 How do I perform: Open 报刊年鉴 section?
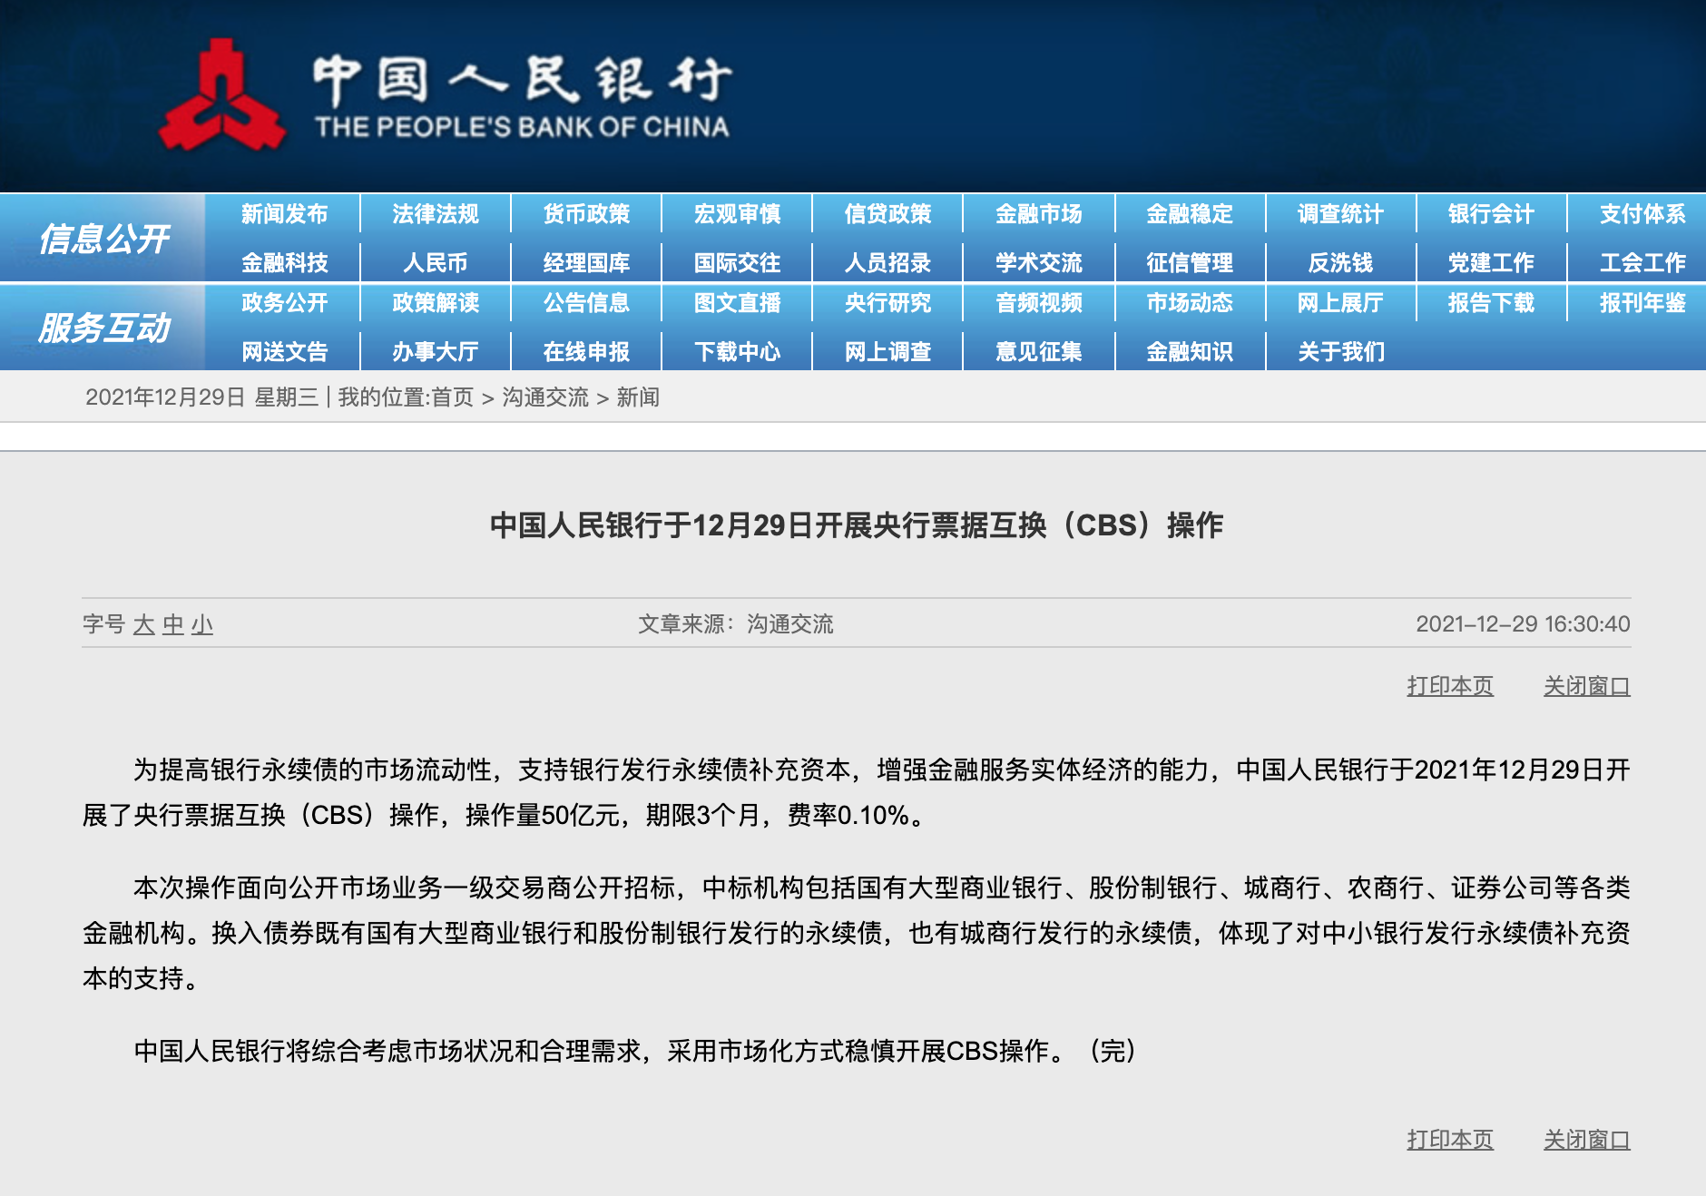point(1642,303)
